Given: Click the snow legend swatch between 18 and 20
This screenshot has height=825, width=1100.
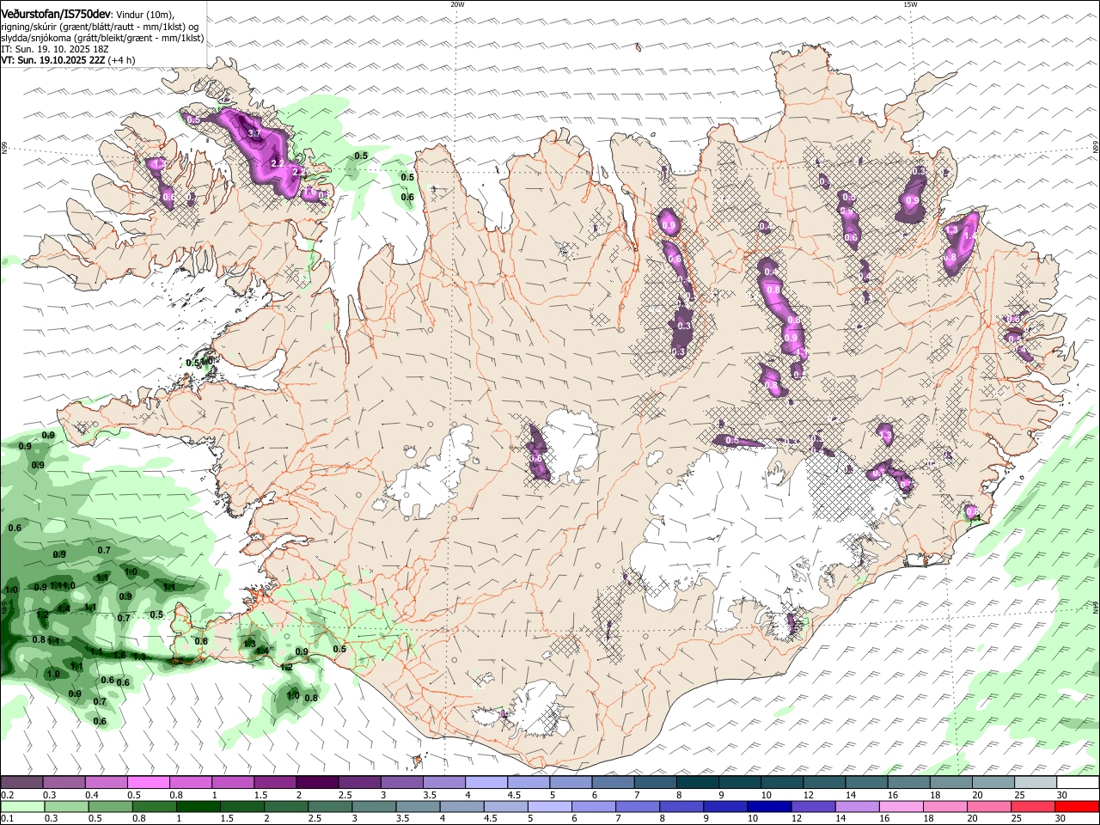Looking at the screenshot, I should (950, 782).
